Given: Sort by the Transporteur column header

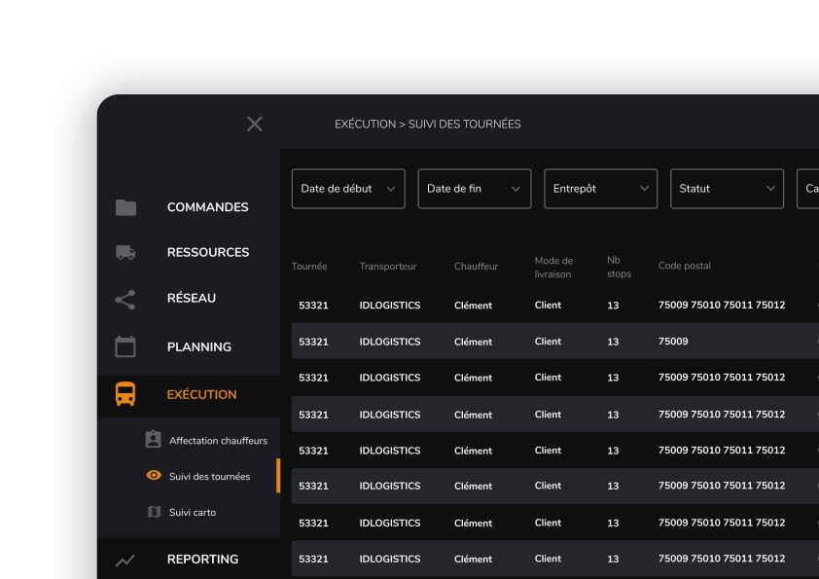Looking at the screenshot, I should [x=387, y=266].
